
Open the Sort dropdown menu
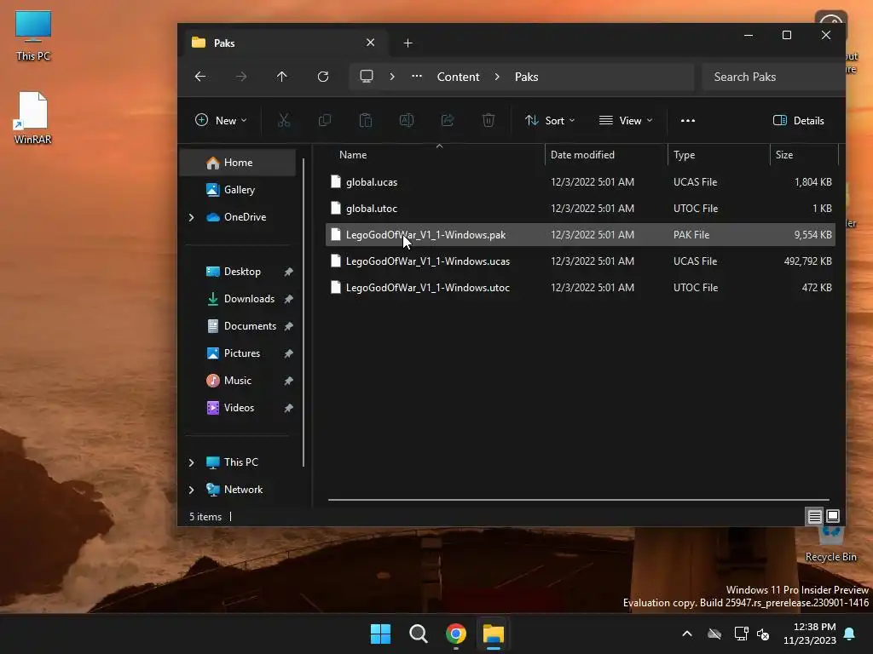point(550,121)
